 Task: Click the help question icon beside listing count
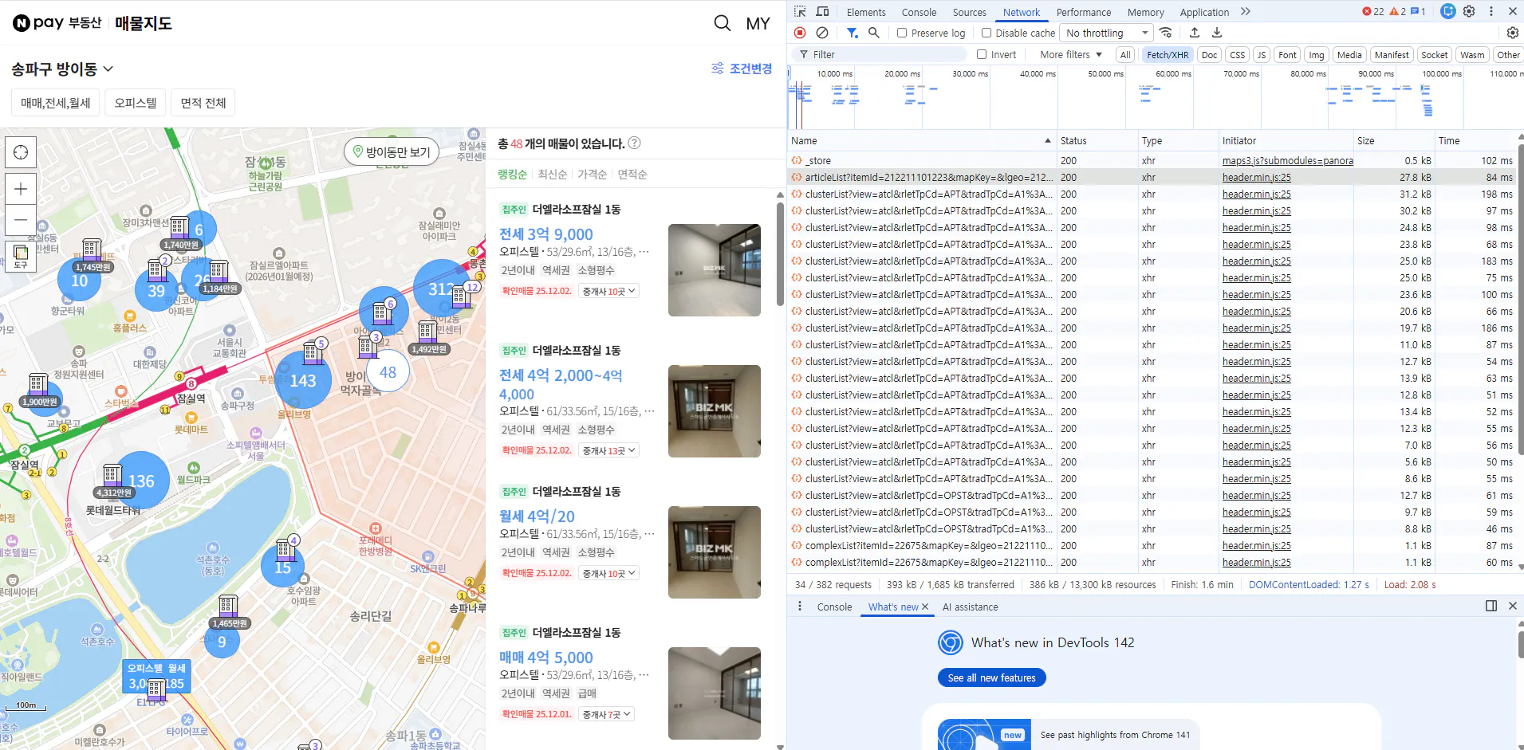634,143
